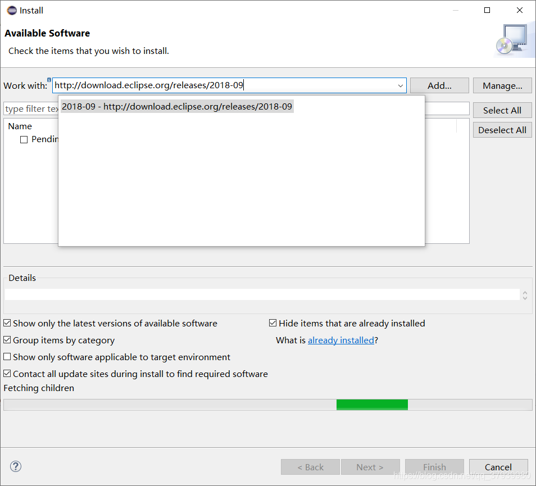Click the Add... button

[x=439, y=85]
